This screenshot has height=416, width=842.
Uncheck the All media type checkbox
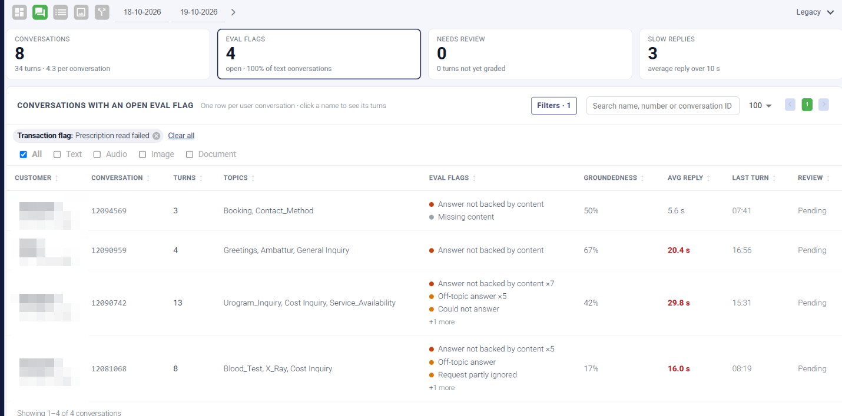coord(24,154)
